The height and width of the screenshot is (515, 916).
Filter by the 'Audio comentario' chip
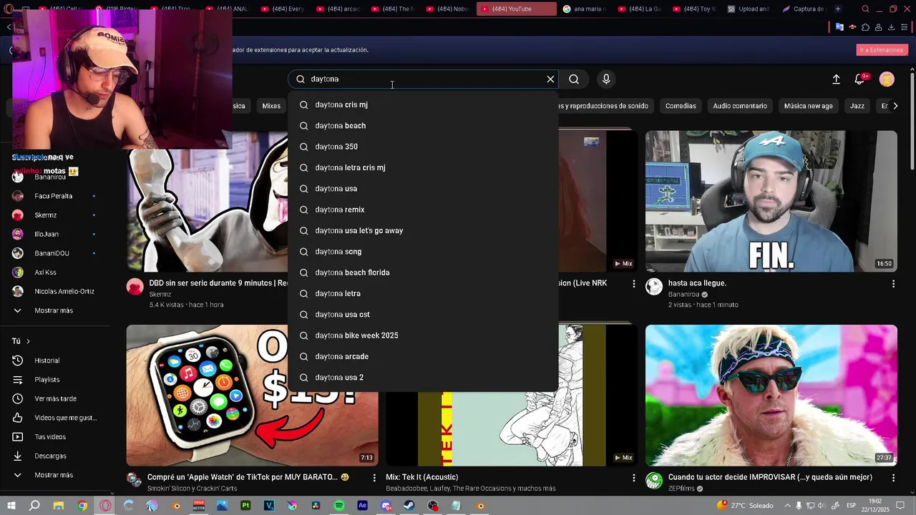(x=739, y=106)
